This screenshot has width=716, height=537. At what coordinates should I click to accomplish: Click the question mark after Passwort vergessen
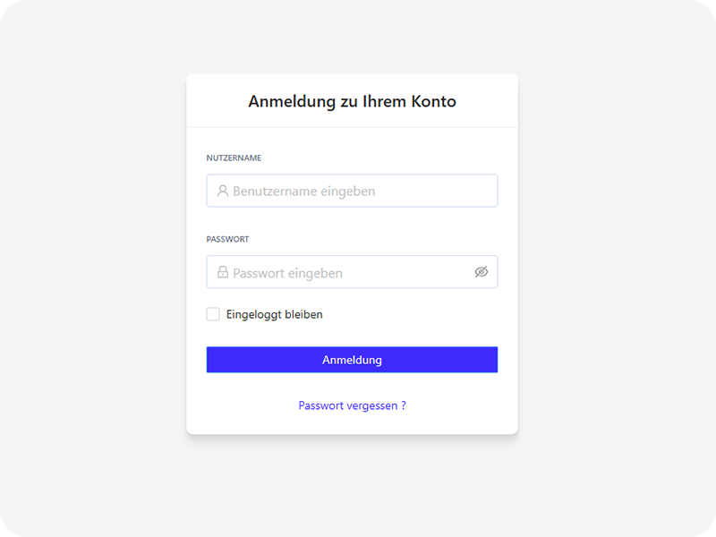403,405
